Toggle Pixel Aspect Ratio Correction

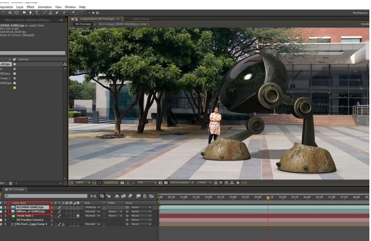coord(216,183)
